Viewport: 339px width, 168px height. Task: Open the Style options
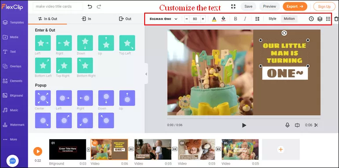(x=273, y=19)
